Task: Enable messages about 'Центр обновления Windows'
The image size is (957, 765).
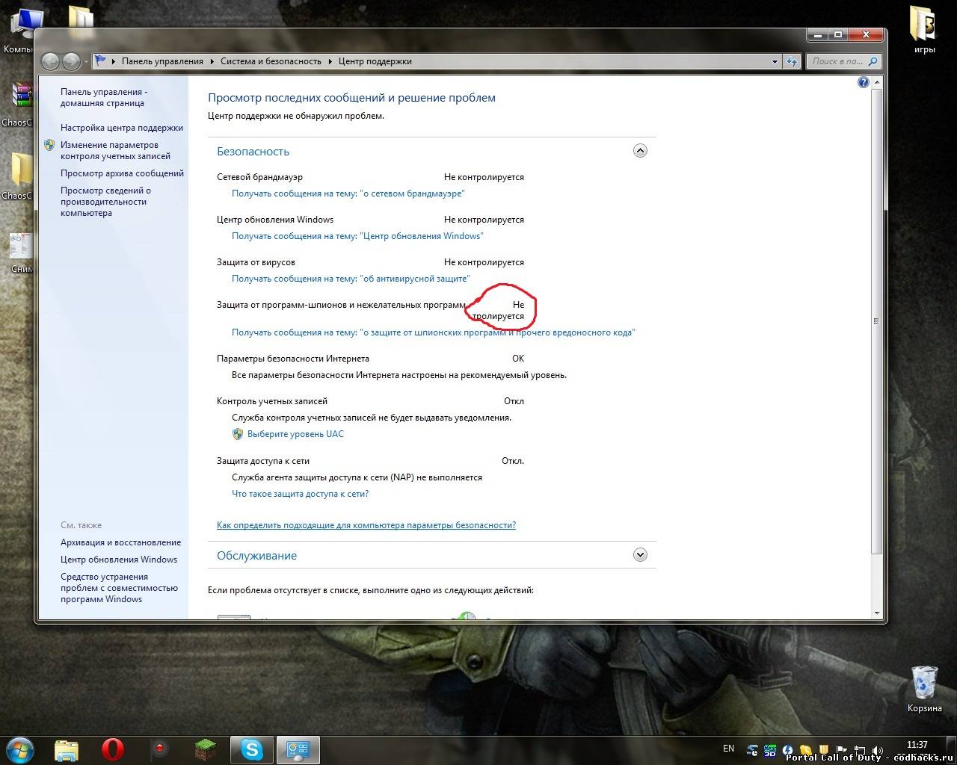Action: (357, 236)
